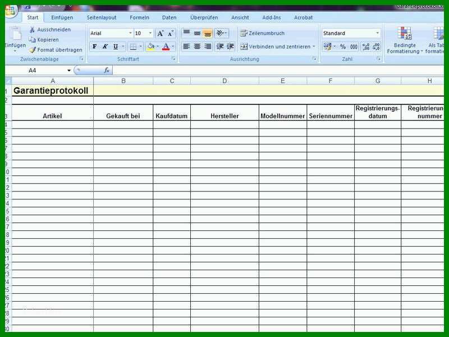
Task: Open the Zahl dialog launcher
Action: [378, 59]
